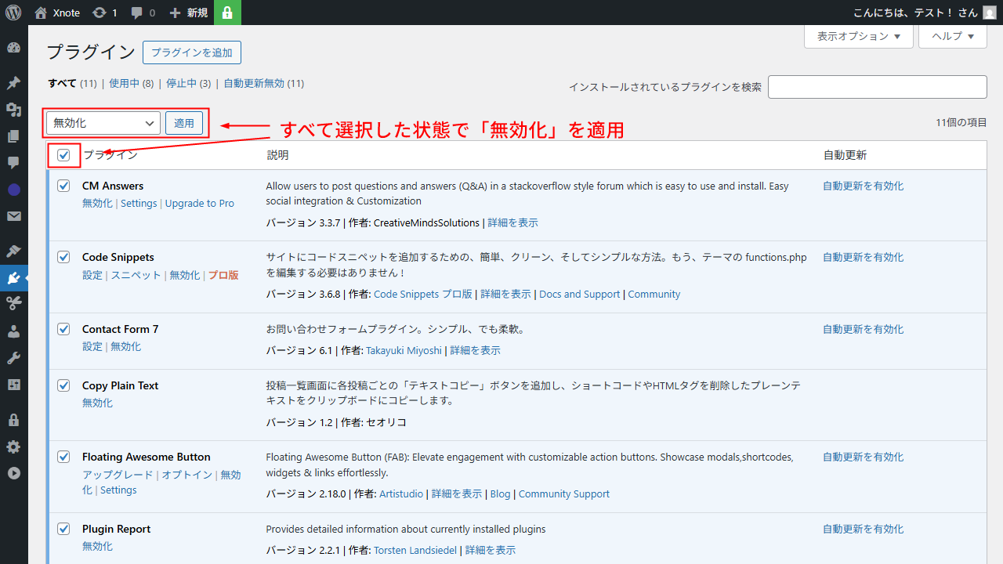This screenshot has width=1003, height=564.
Task: Open the padlock sidebar menu icon
Action: pyautogui.click(x=13, y=420)
